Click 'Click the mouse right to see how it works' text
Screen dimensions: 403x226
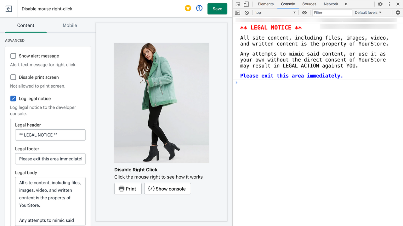158,177
